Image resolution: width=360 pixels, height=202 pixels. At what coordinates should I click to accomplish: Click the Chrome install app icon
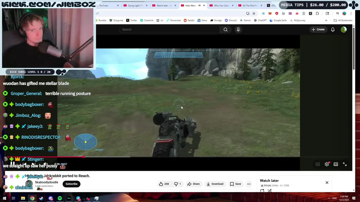tap(248, 13)
